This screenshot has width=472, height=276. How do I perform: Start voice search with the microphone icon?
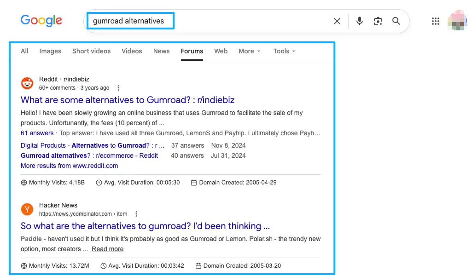[x=360, y=21]
